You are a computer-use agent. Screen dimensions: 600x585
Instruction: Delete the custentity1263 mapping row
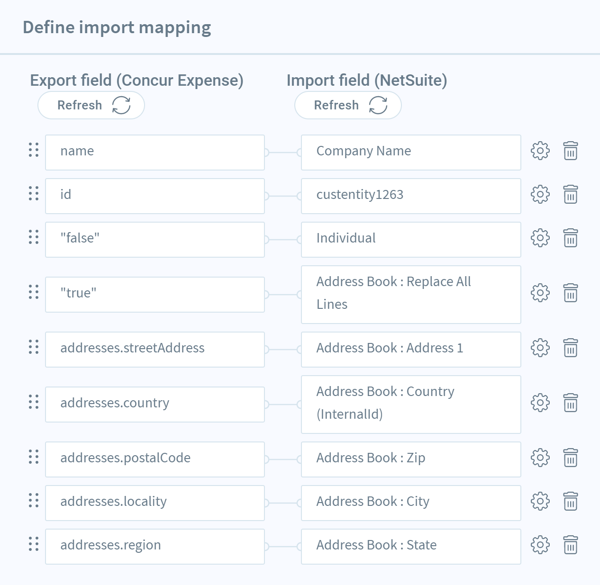coord(571,195)
